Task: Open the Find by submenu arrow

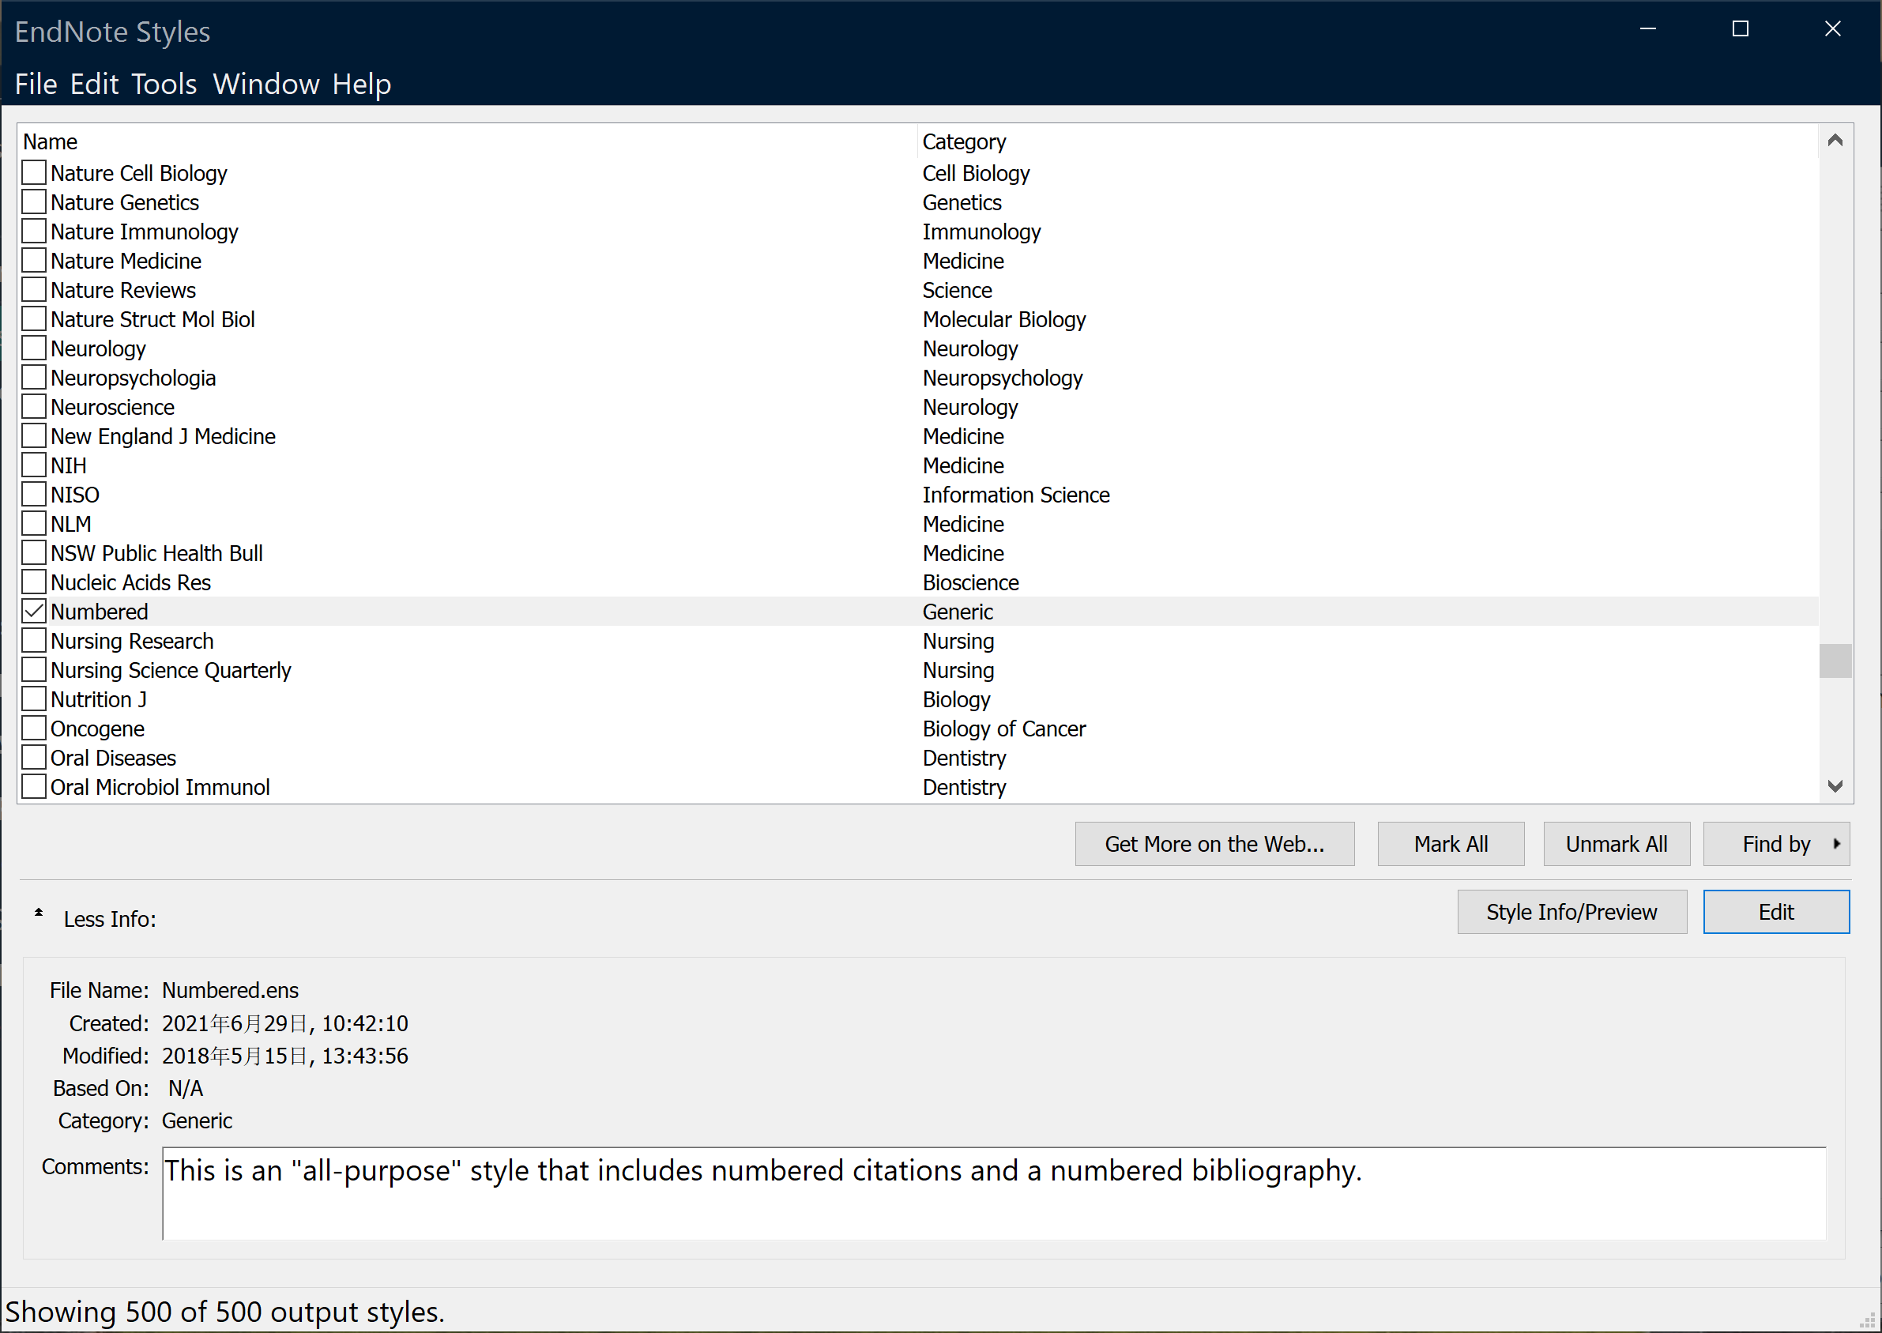Action: [1836, 844]
